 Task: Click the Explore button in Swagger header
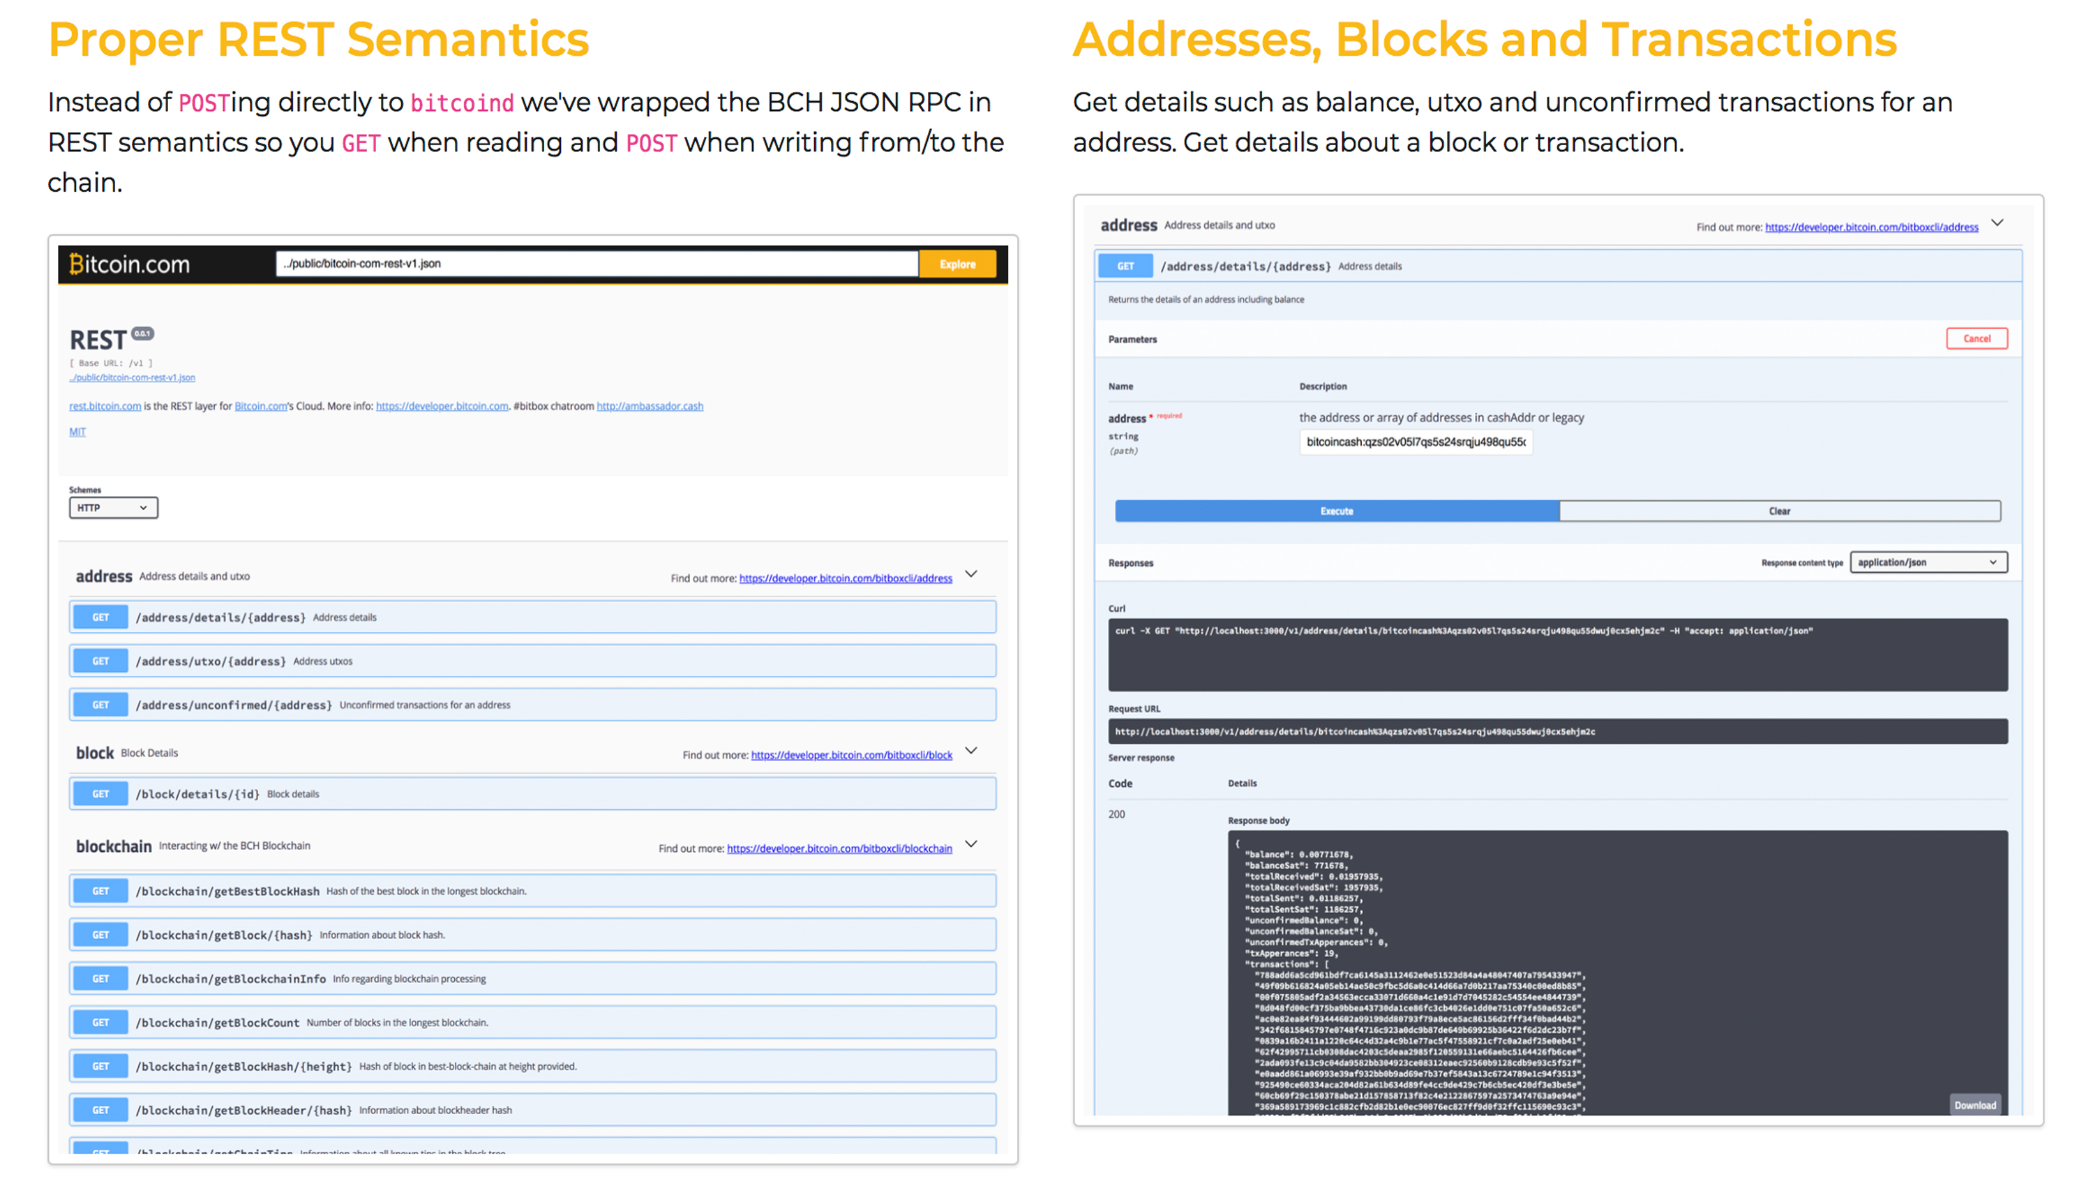click(957, 264)
